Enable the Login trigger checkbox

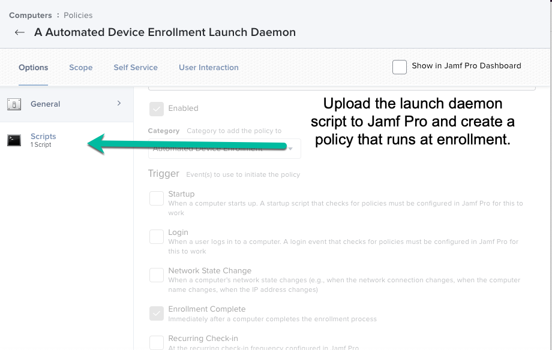(157, 237)
